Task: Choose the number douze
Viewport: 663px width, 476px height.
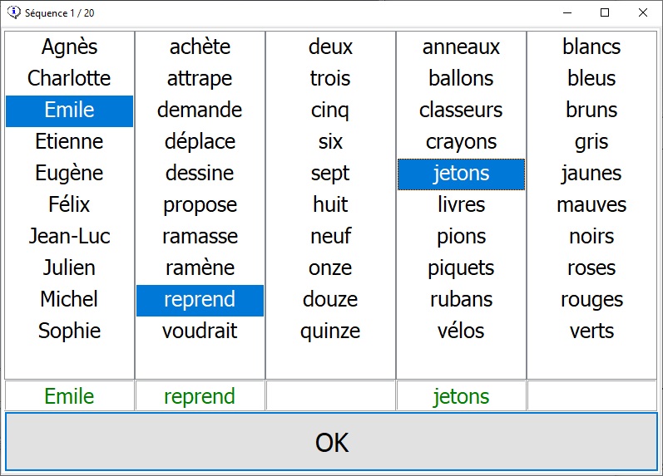Action: [330, 300]
